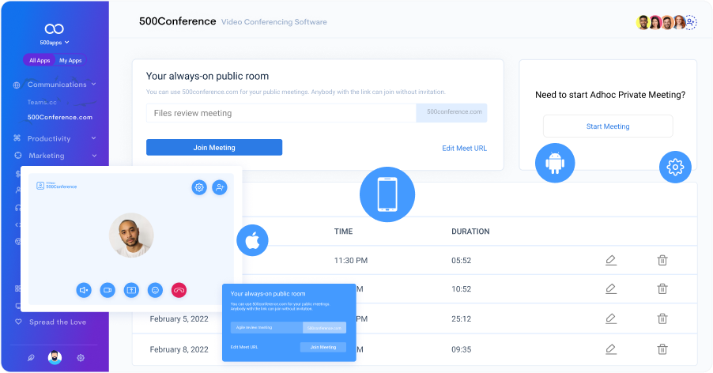Expand the 500apps workspace dropdown
Viewport: 713px width, 373px height.
tap(55, 42)
